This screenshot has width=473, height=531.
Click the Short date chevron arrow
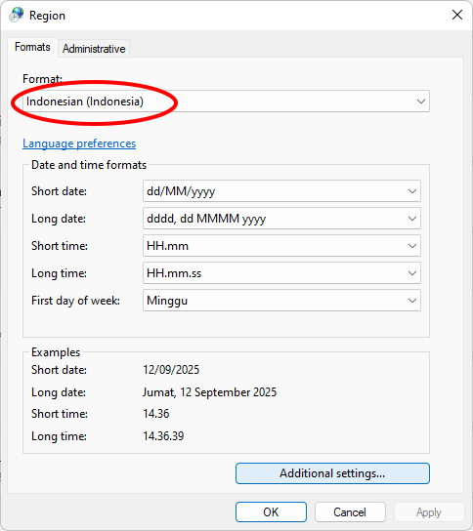412,191
